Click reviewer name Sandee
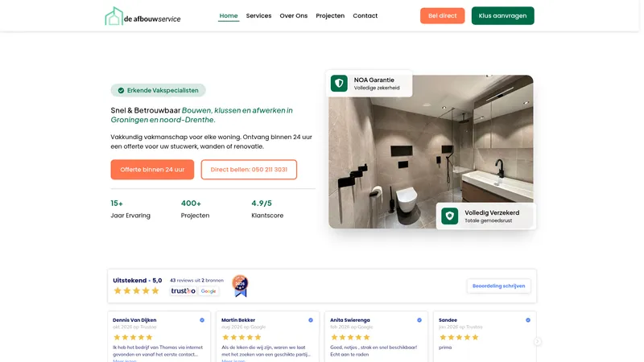644x362 pixels. point(448,320)
